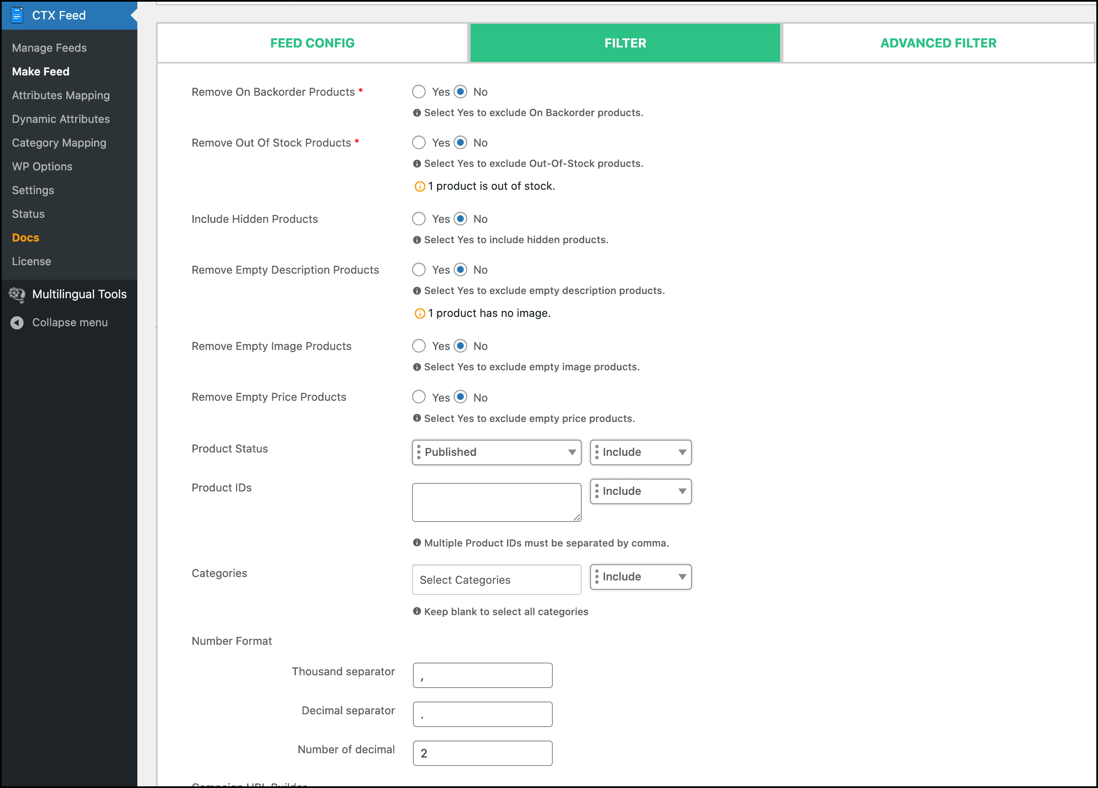Click the Docs link in sidebar
This screenshot has height=788, width=1098.
tap(25, 238)
